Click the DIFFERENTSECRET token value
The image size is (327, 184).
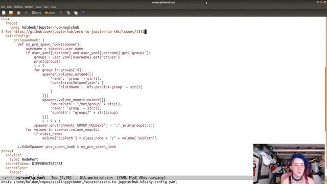click(x=47, y=164)
